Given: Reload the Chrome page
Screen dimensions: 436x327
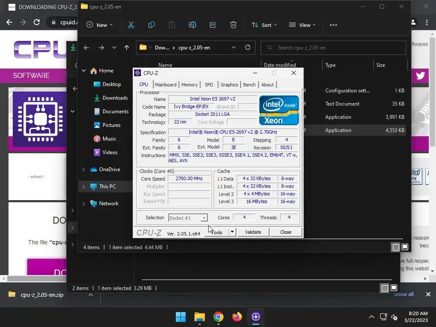Looking at the screenshot, I should point(37,22).
